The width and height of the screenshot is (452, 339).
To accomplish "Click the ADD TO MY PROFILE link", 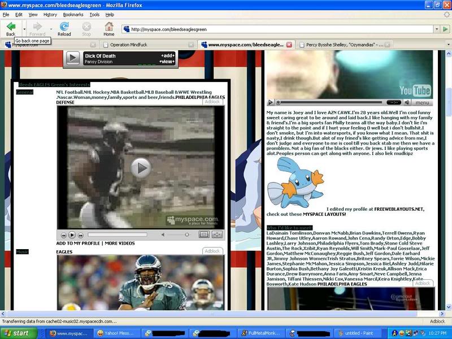I will (x=78, y=244).
